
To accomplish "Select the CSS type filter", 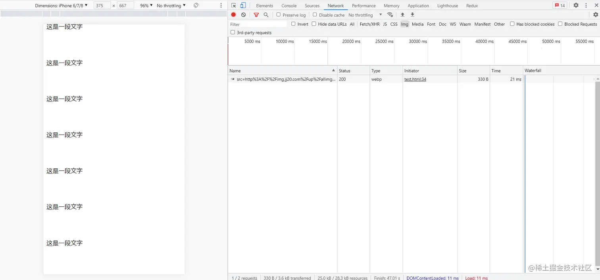I will pos(394,24).
